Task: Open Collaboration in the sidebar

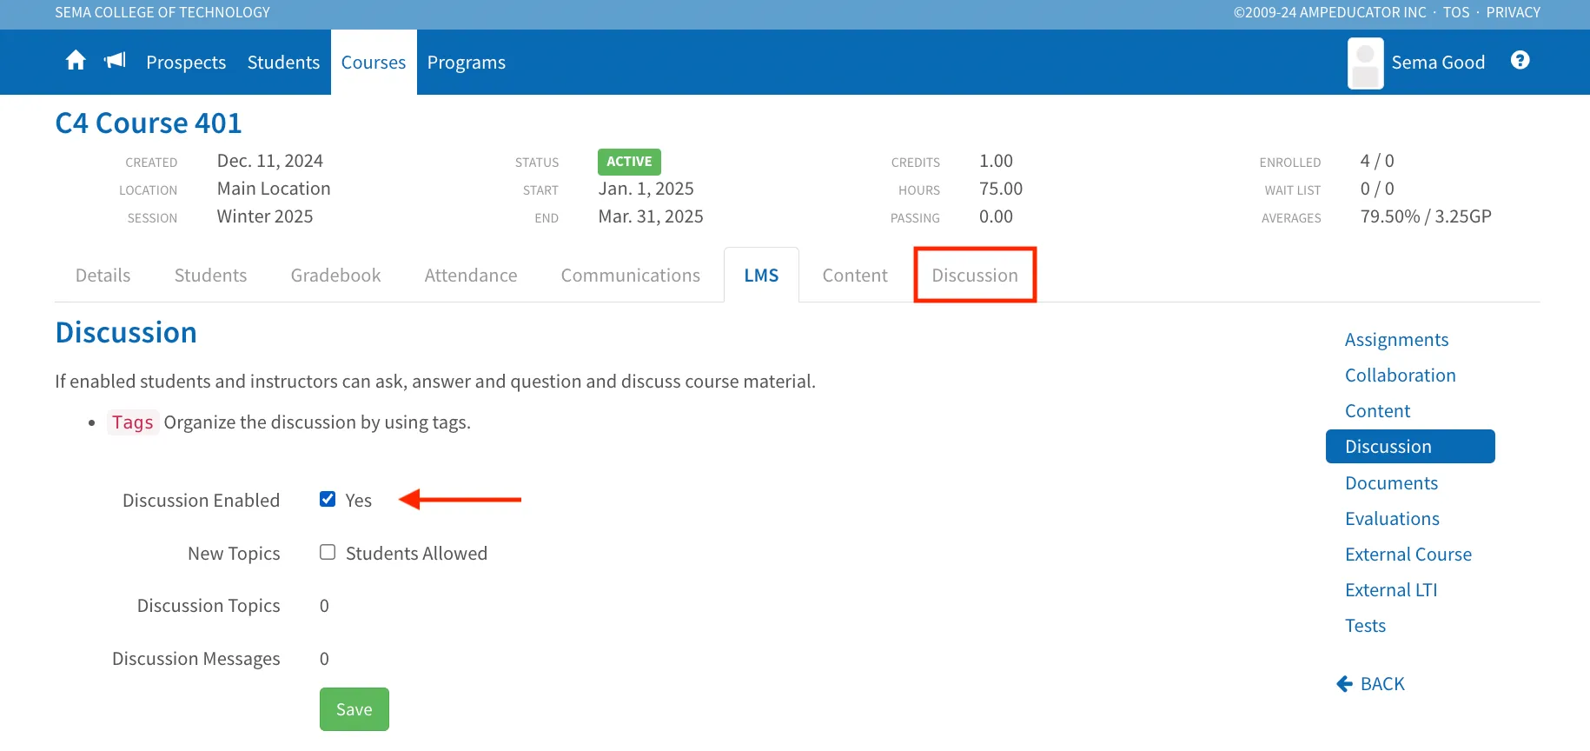Action: pyautogui.click(x=1400, y=375)
